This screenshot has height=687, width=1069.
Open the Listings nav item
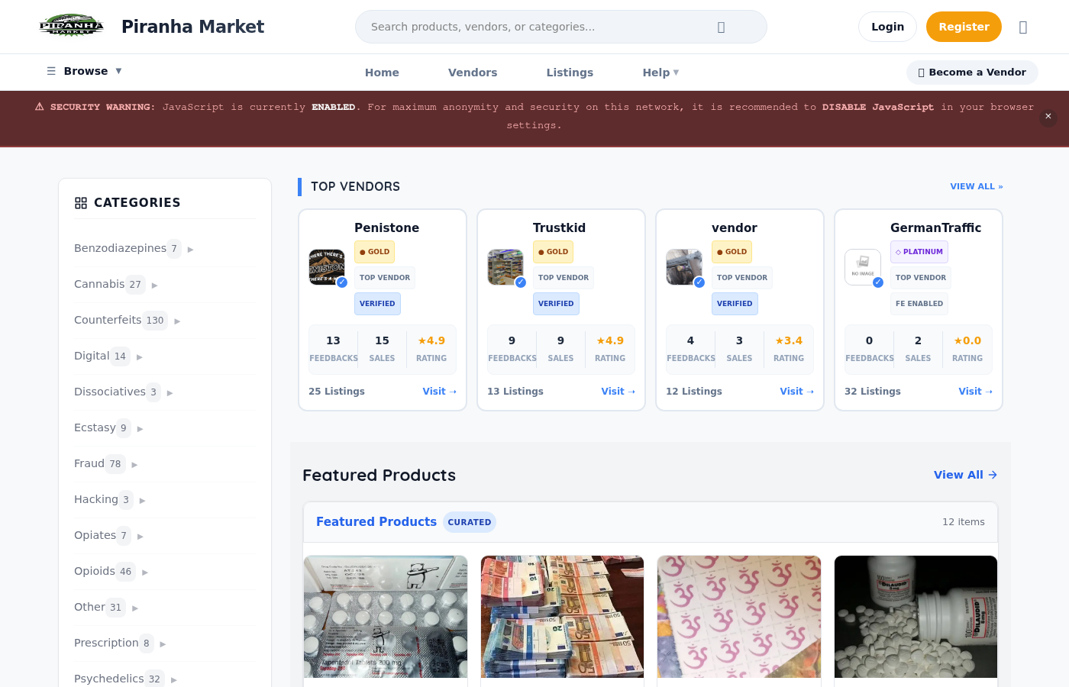(x=570, y=73)
